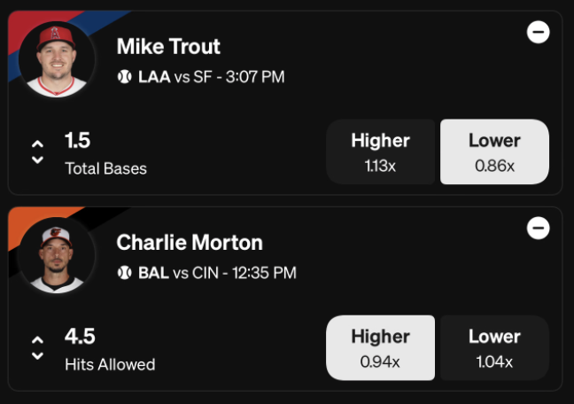Increase Mike Trout Total Bases line with up chevron
This screenshot has height=404, width=574.
(37, 144)
